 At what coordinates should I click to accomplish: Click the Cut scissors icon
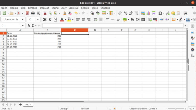coord(45,13)
